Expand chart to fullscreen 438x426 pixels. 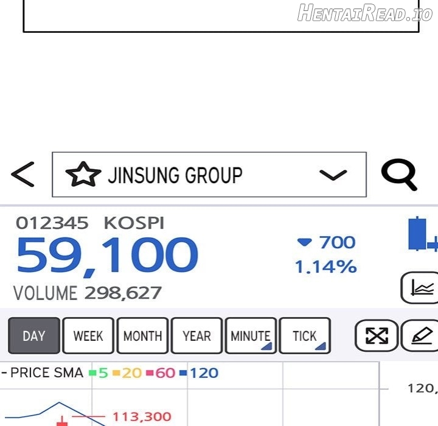tap(377, 336)
